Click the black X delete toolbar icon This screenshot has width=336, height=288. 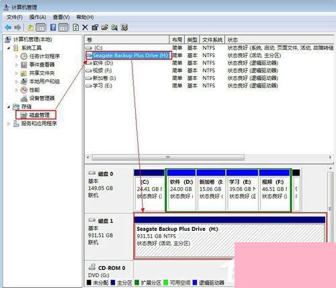click(x=85, y=28)
